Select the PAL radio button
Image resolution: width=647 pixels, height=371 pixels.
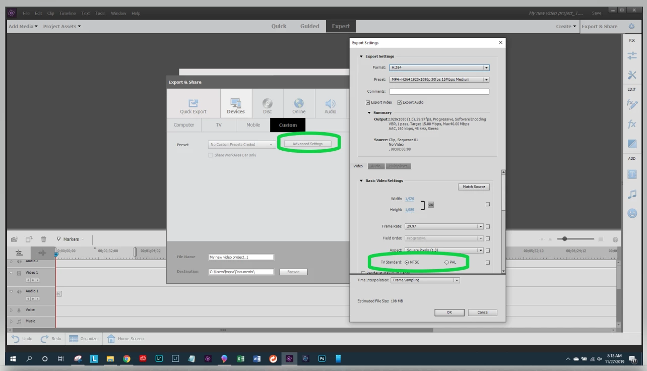[446, 263]
